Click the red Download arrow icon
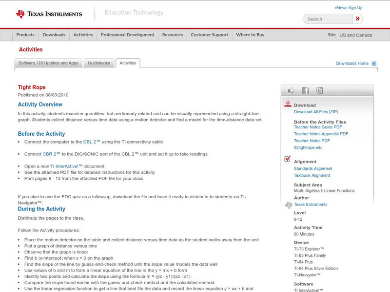This screenshot has width=390, height=292. 288,104
